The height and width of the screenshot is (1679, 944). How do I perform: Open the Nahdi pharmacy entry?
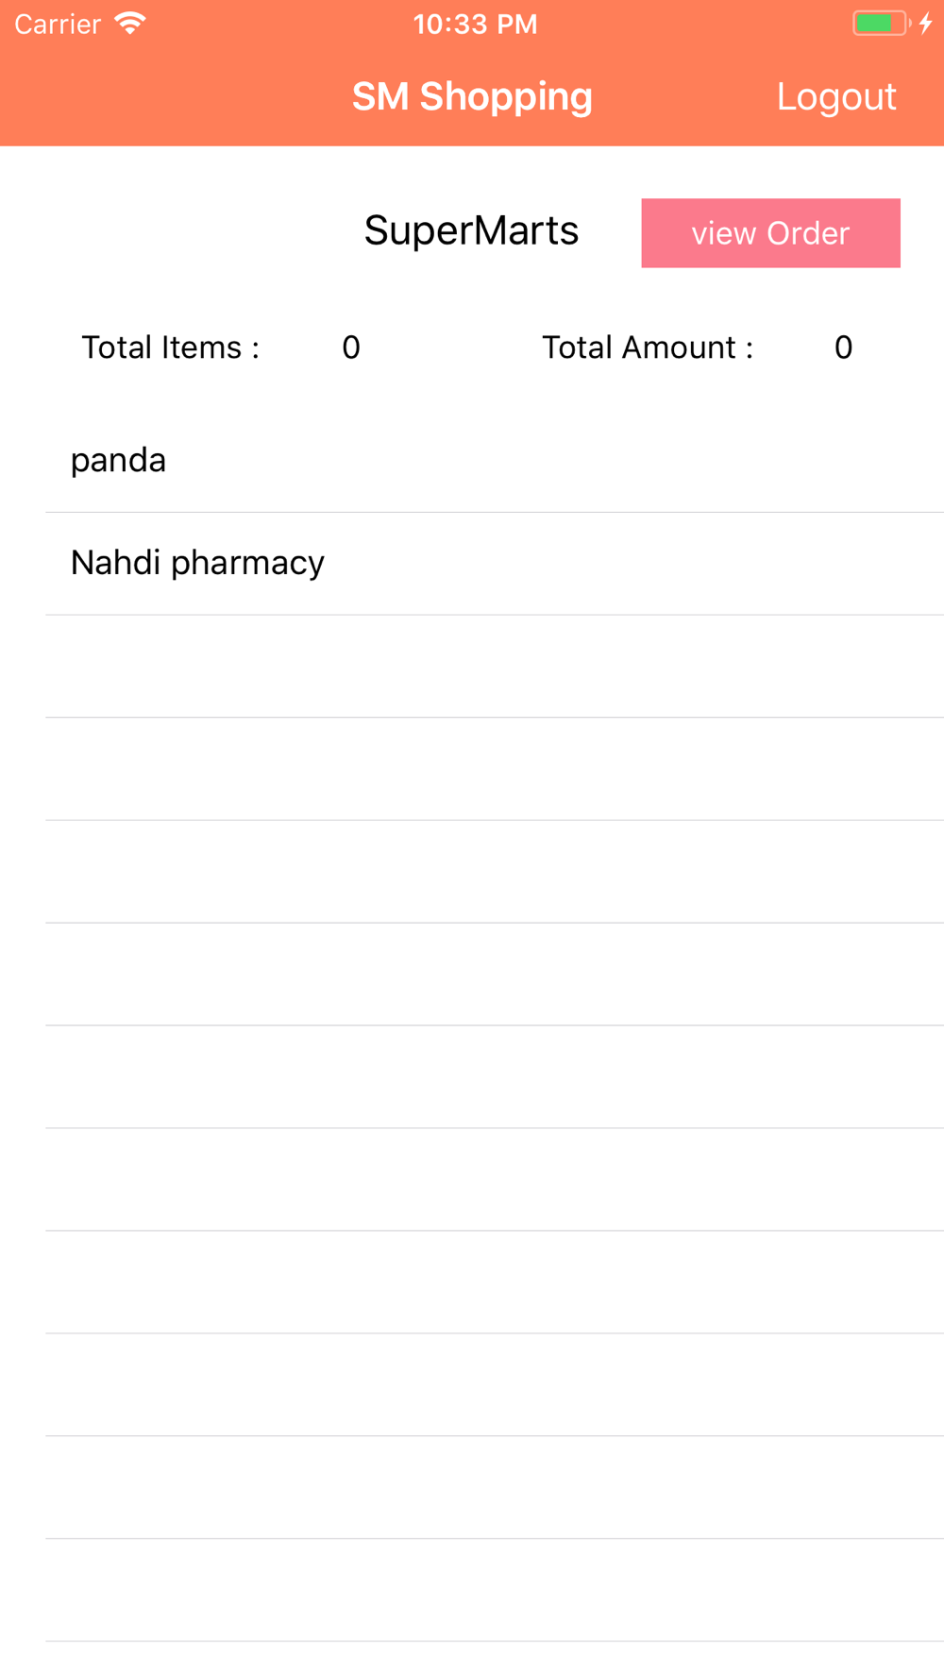coord(472,564)
